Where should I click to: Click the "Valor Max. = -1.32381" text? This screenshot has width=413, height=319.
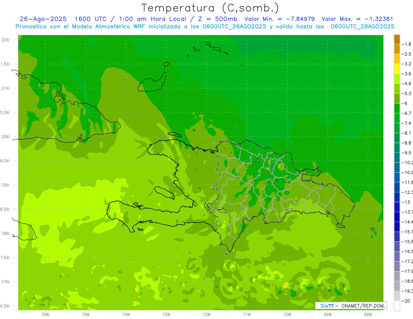(x=357, y=19)
